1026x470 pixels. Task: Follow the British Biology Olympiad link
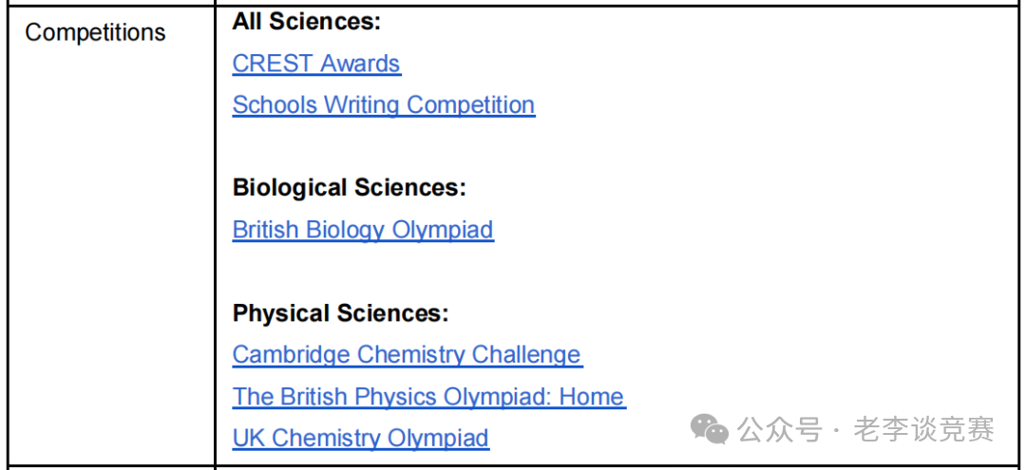[363, 230]
